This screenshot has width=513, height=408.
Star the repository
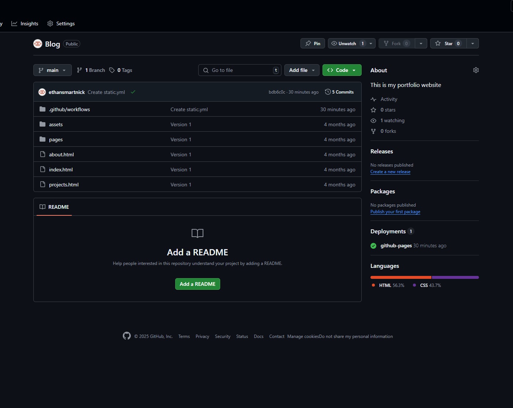pyautogui.click(x=448, y=43)
